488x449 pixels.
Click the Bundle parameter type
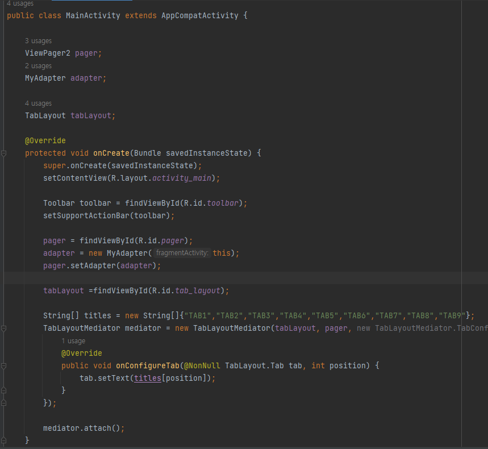coord(148,153)
